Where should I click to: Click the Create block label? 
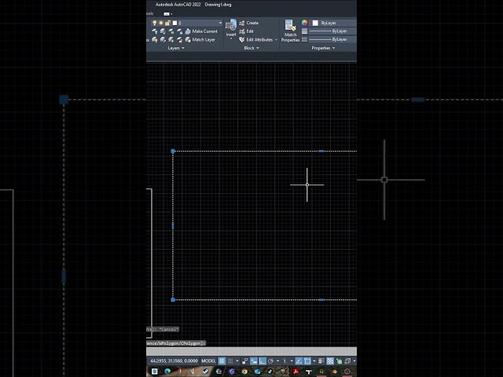click(252, 23)
